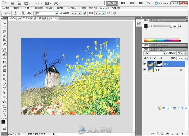Viewport: 189px width, 136px height.
Task: Select the 绘画 Painting workspace
Action: pos(132,3)
